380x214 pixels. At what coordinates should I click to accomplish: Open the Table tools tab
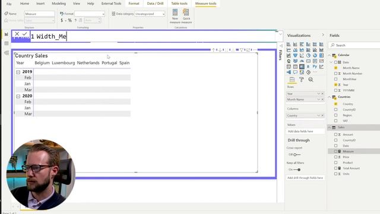point(179,4)
